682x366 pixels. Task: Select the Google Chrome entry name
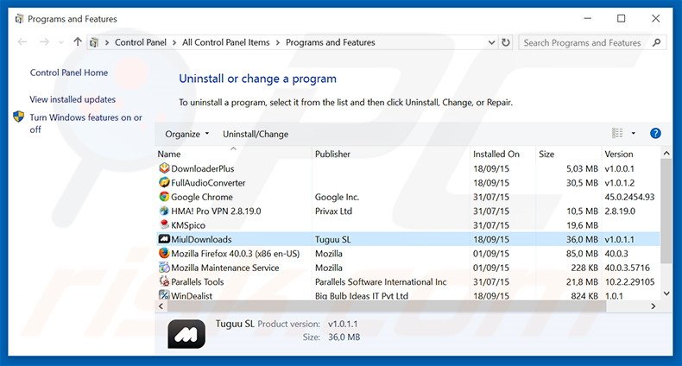[x=202, y=197]
